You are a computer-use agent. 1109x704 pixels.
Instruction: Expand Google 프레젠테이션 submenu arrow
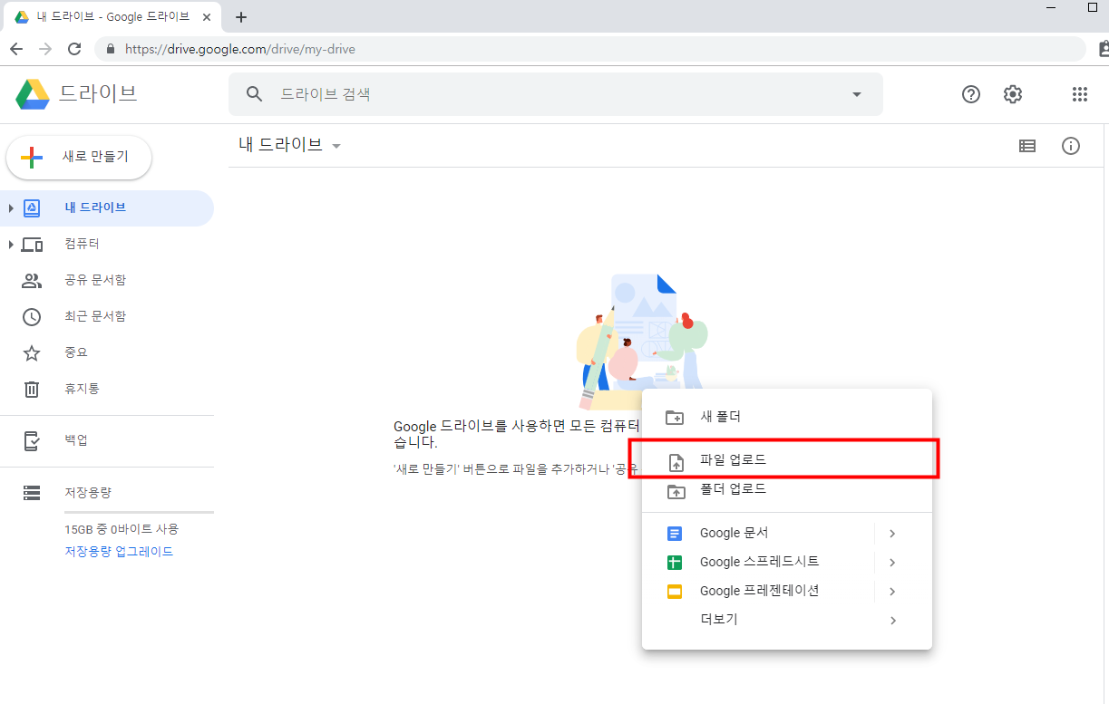(892, 592)
